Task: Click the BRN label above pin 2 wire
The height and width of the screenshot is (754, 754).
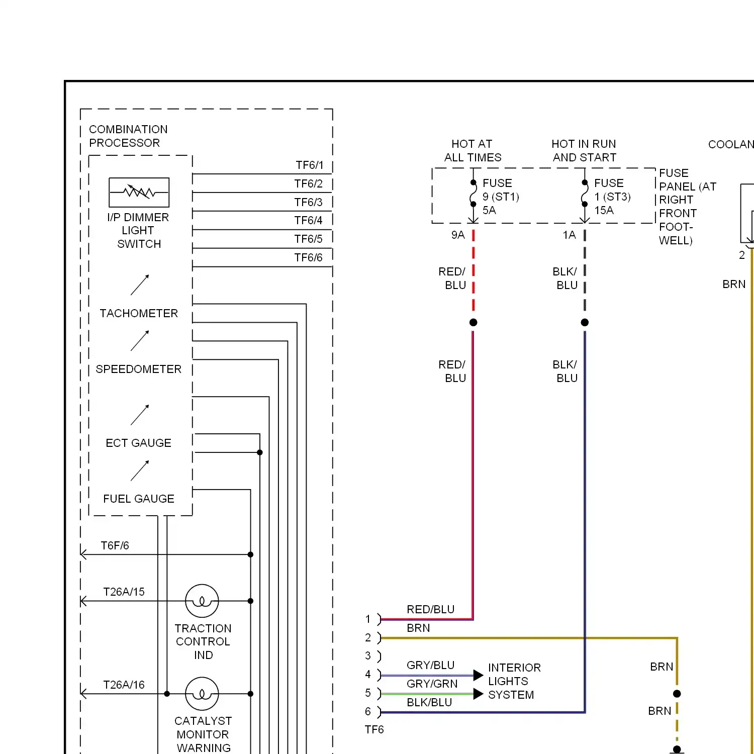Action: point(418,628)
